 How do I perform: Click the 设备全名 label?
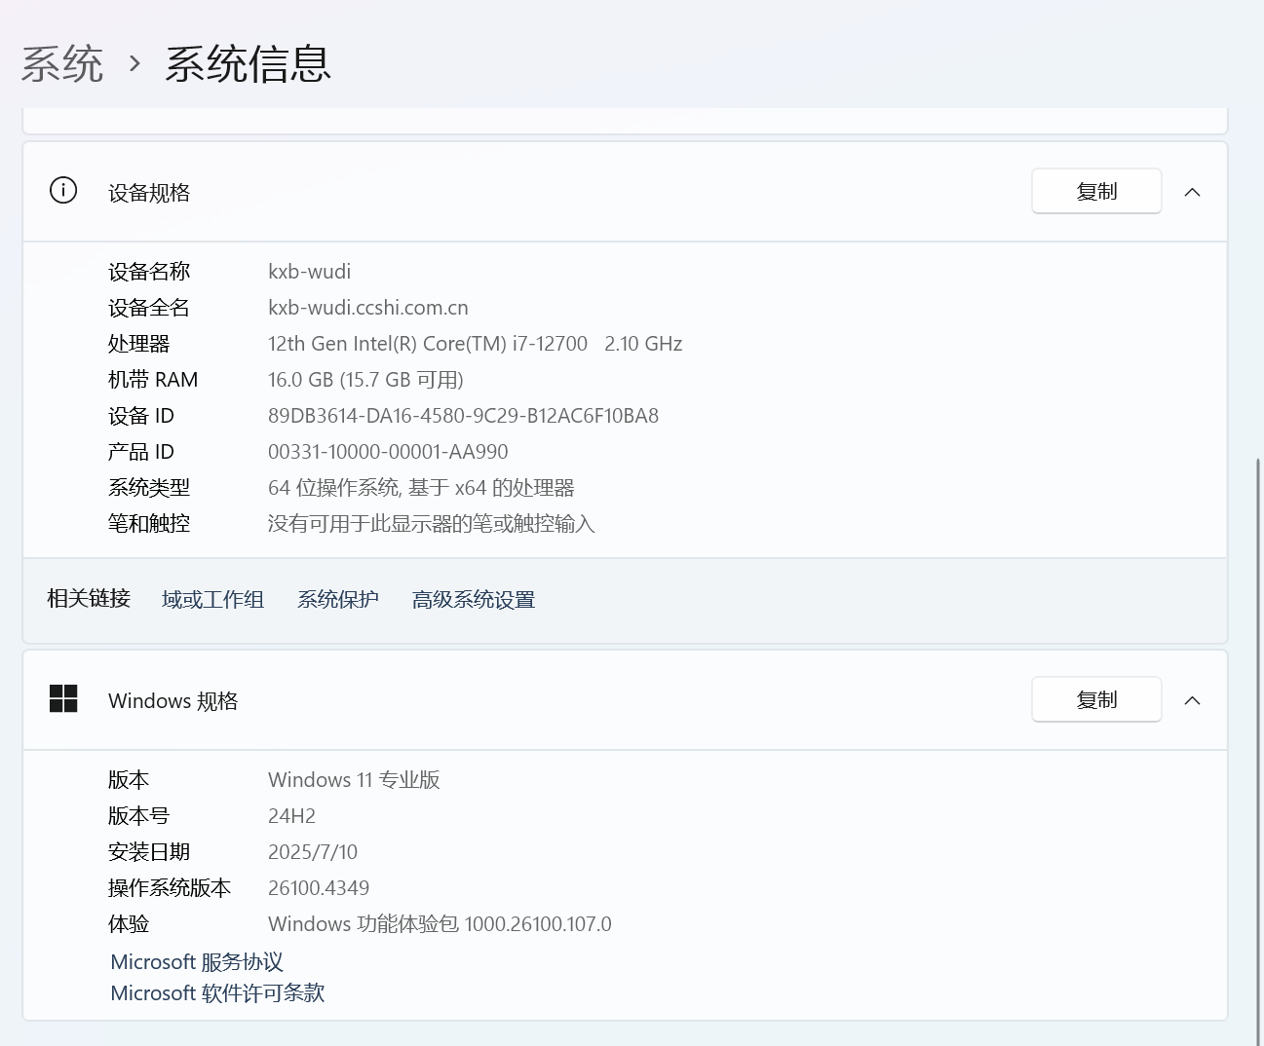click(x=149, y=308)
